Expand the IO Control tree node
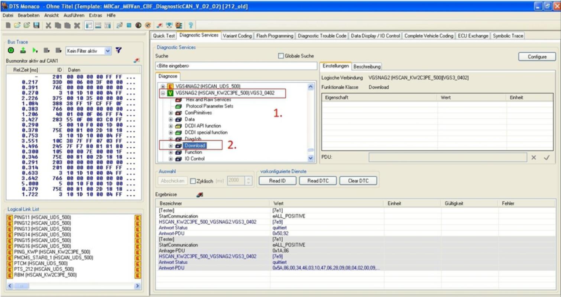 pos(171,159)
